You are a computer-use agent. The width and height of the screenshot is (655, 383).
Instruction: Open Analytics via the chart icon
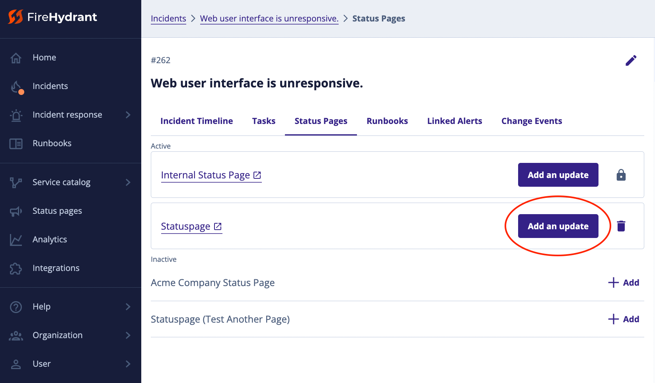coord(16,240)
